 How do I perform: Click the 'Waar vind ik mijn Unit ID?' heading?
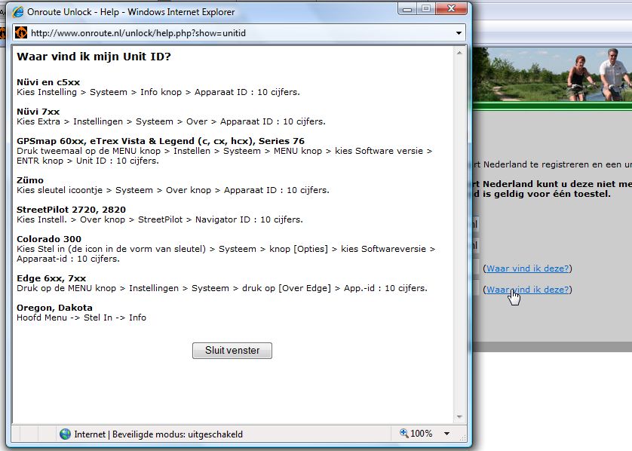pos(94,57)
